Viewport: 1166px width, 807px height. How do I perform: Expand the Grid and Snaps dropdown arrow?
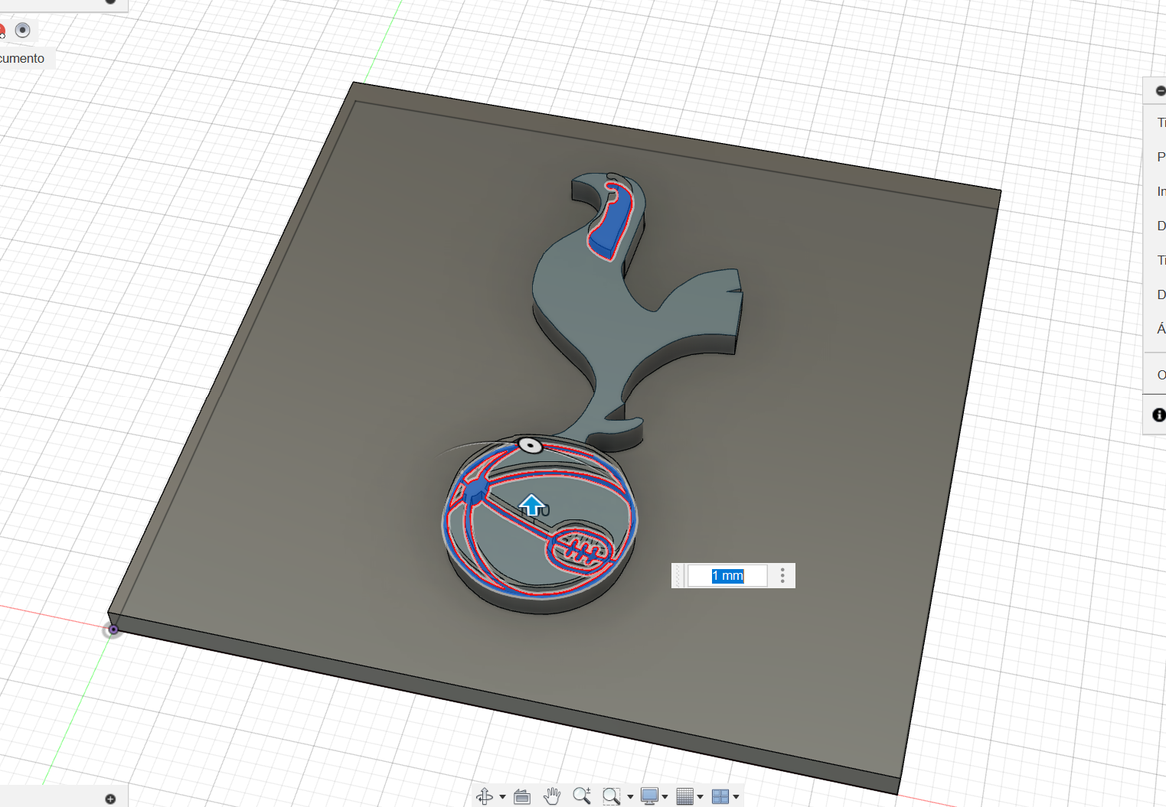(x=700, y=797)
